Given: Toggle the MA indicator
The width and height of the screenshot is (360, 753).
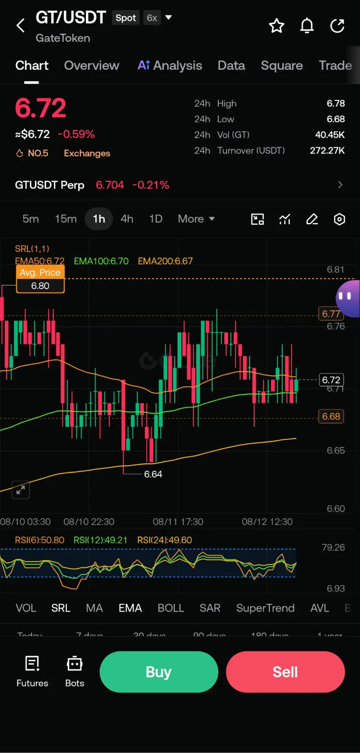Looking at the screenshot, I should click(95, 608).
